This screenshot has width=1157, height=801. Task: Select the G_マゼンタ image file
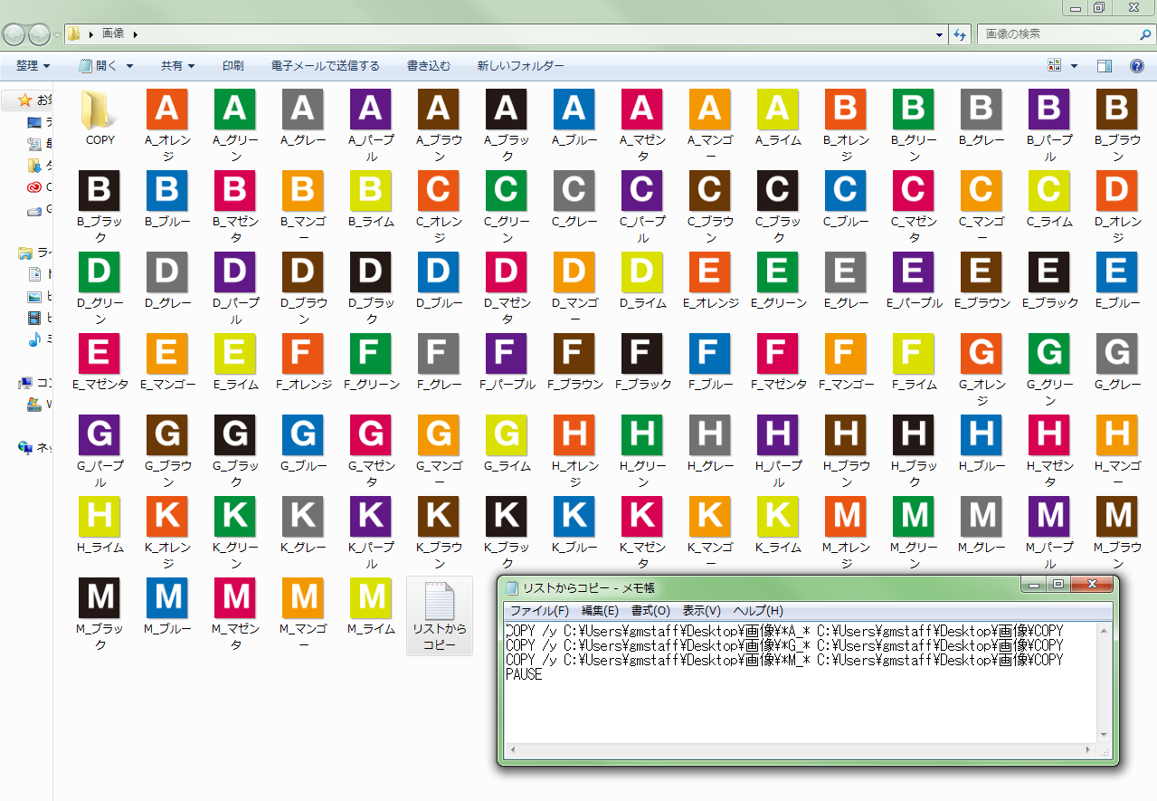[370, 435]
